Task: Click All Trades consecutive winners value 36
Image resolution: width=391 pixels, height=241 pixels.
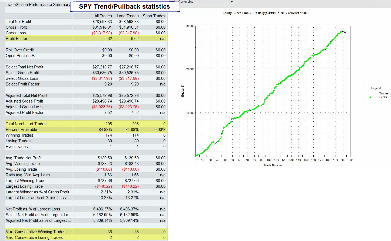Action: tap(110, 232)
